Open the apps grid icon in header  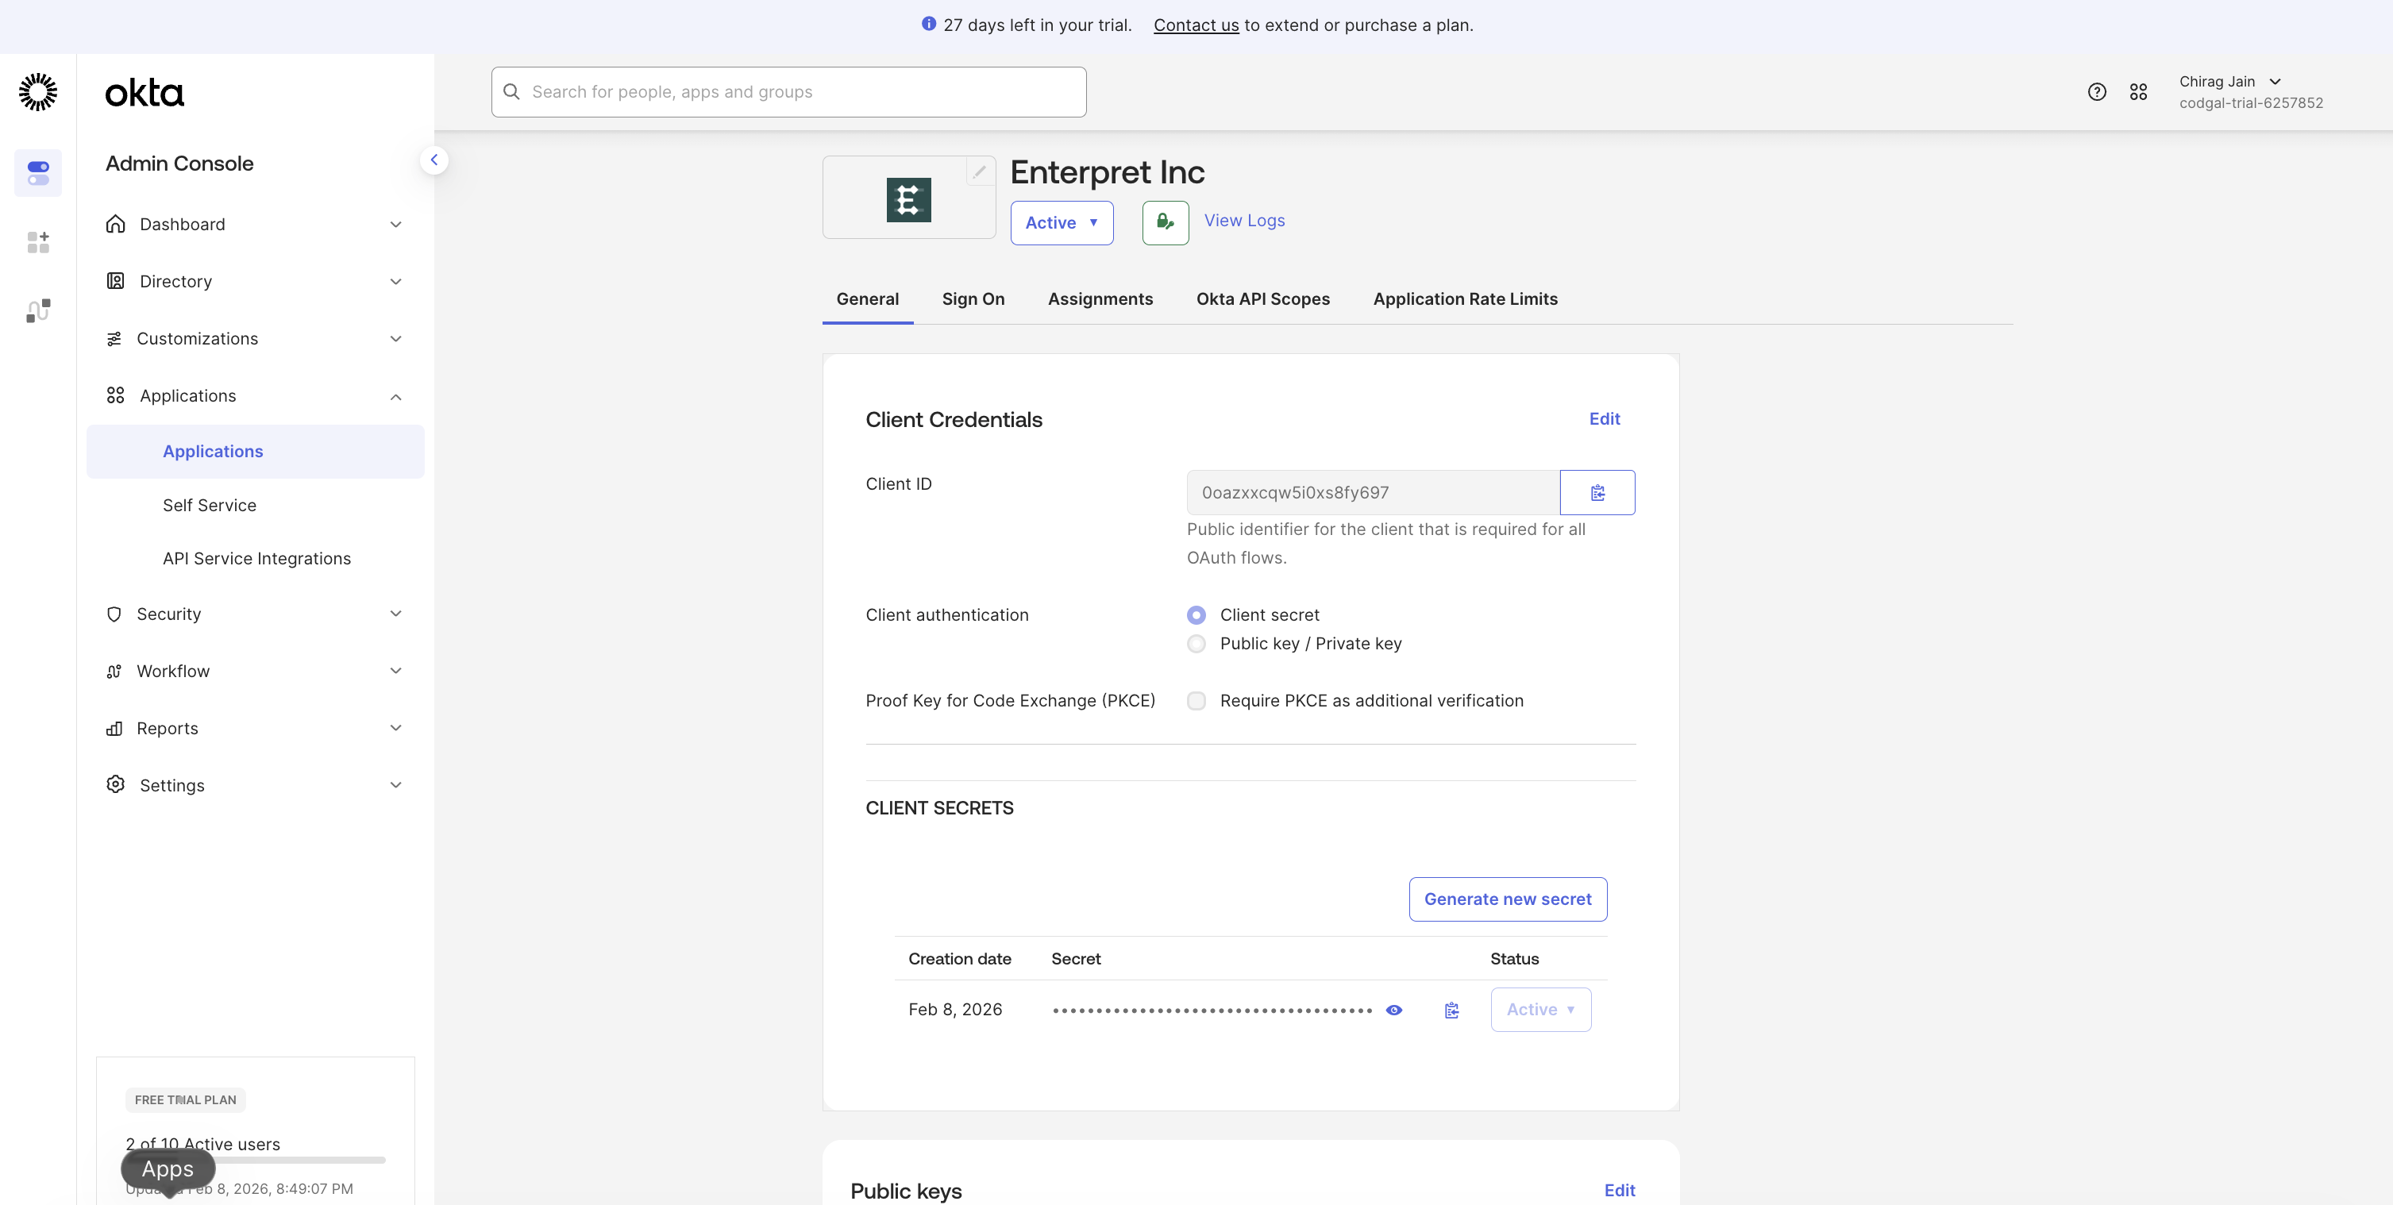click(x=2138, y=92)
